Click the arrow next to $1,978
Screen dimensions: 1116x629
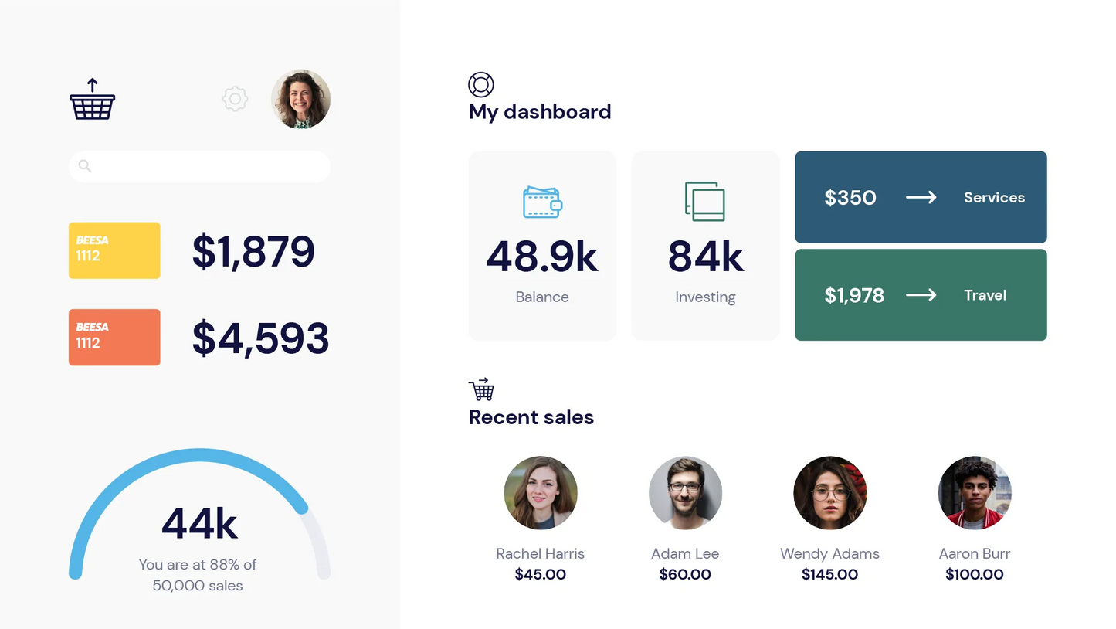coord(921,295)
